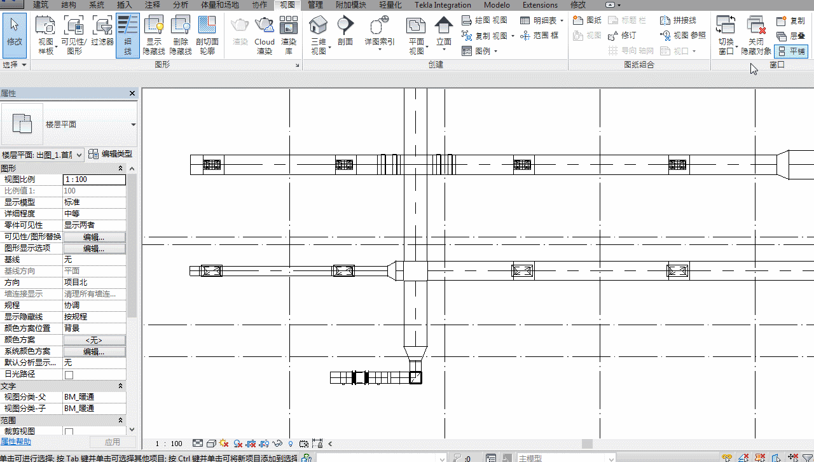This screenshot has height=462, width=814.
Task: Toggle the 裁剪视图 crop view checkbox
Action: tap(69, 432)
